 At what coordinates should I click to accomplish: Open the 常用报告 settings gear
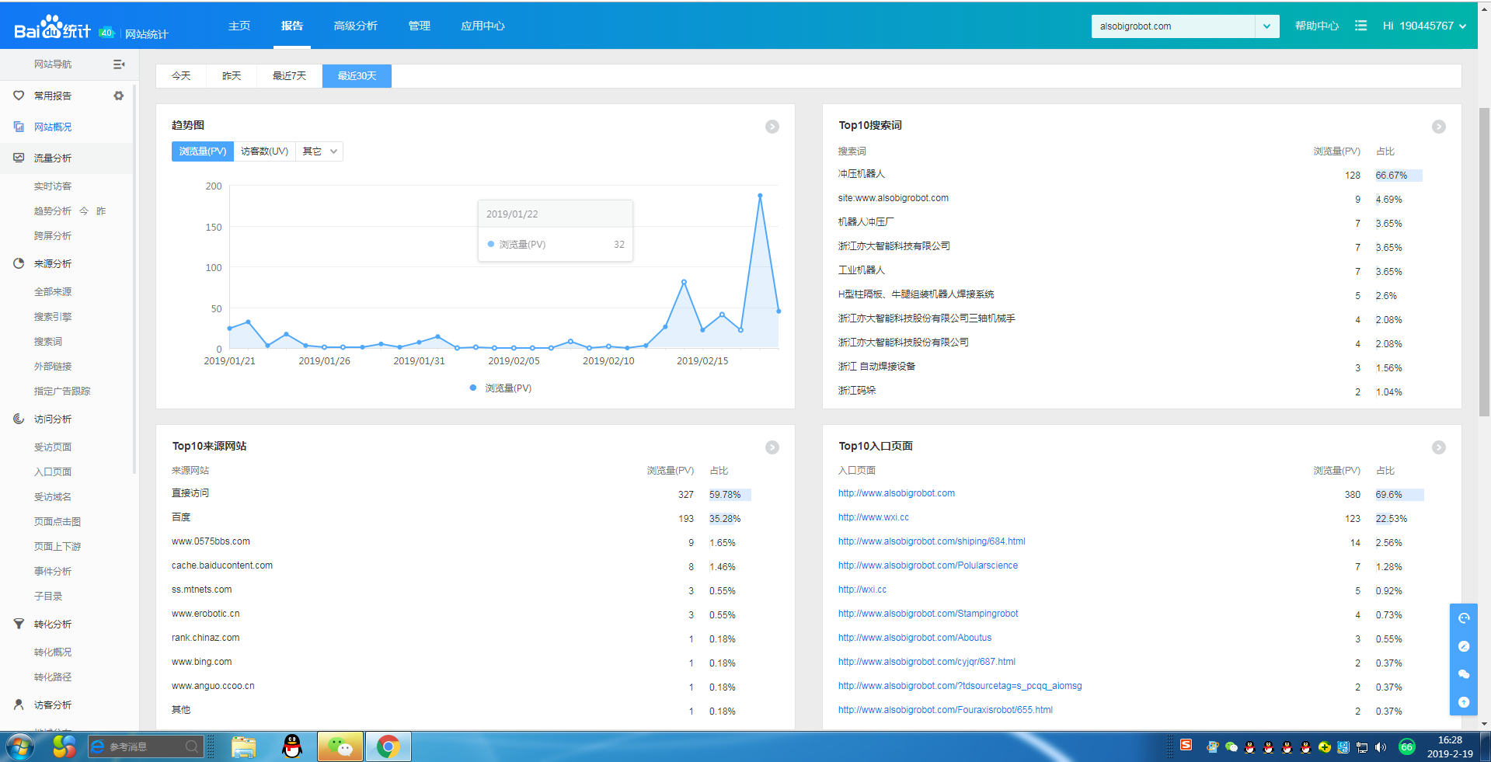[119, 96]
